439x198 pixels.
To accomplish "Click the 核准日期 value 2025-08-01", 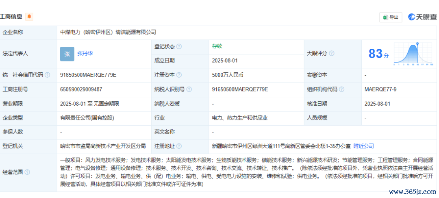I will coord(377,104).
